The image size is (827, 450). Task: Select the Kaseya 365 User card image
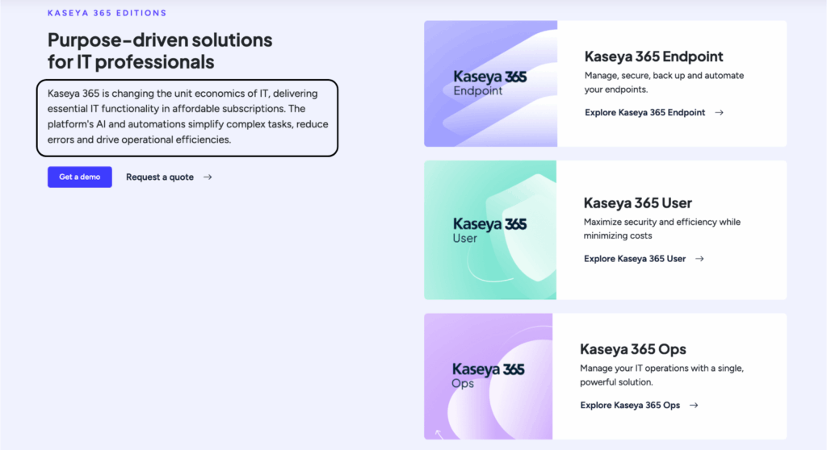490,231
